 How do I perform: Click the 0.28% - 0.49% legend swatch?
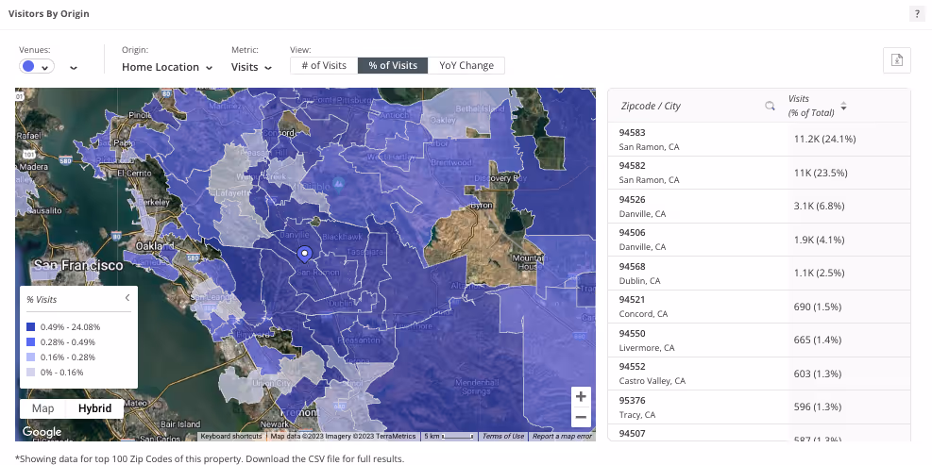point(31,342)
